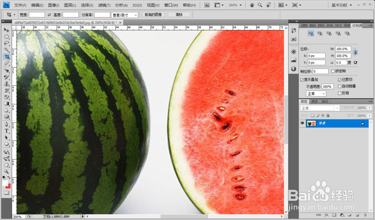The image size is (375, 220).
Task: Select the Pen tool
Action: pyautogui.click(x=6, y=124)
